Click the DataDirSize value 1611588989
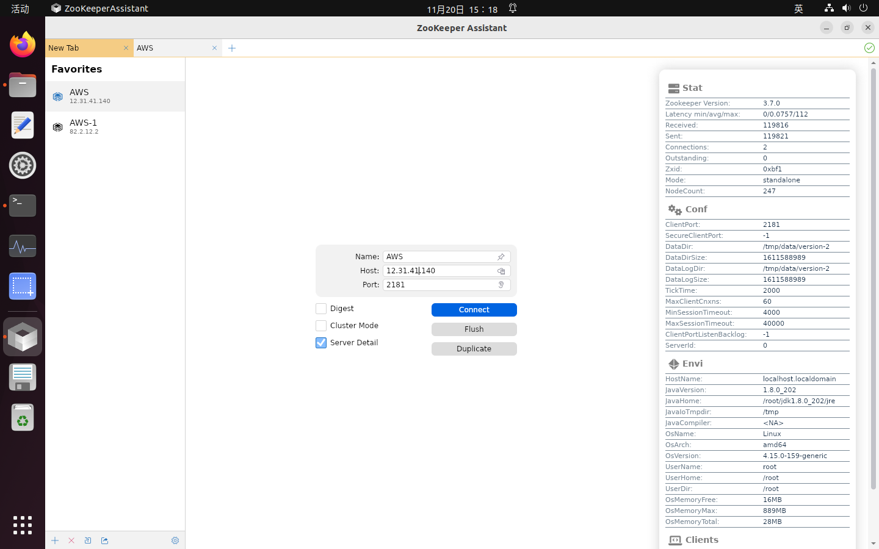 click(x=784, y=258)
